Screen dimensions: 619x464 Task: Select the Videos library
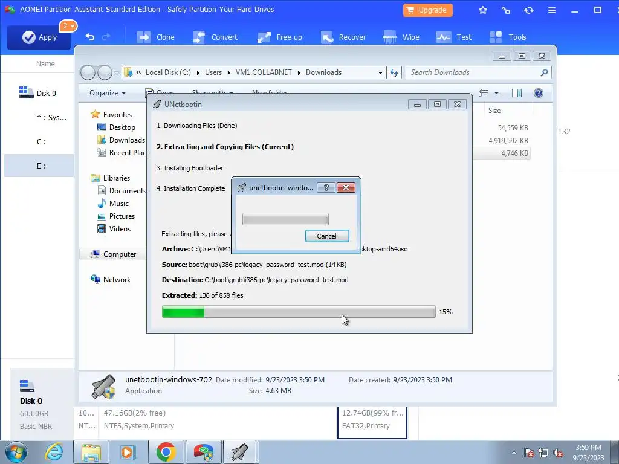point(120,229)
